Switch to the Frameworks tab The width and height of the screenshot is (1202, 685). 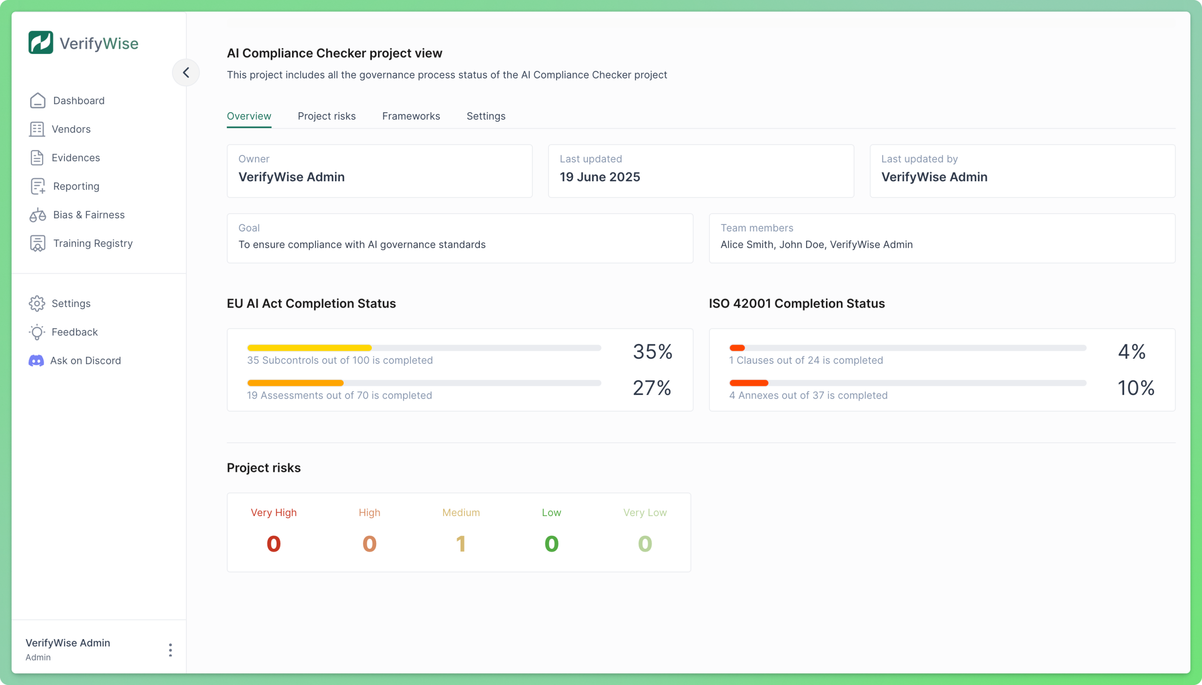[x=411, y=116]
